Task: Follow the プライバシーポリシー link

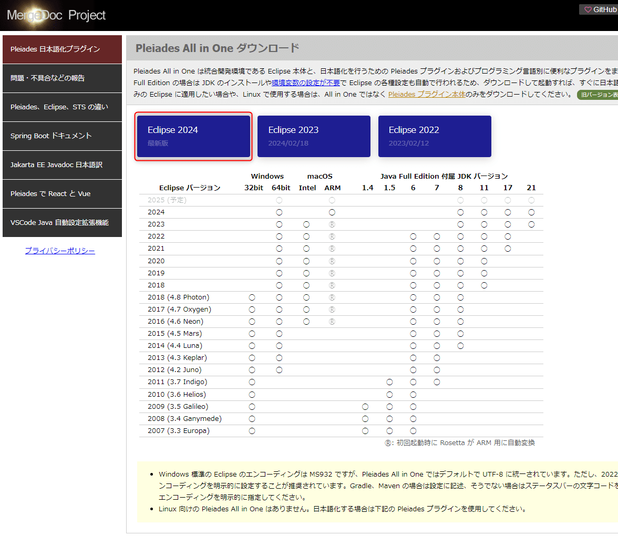Action: [x=60, y=251]
